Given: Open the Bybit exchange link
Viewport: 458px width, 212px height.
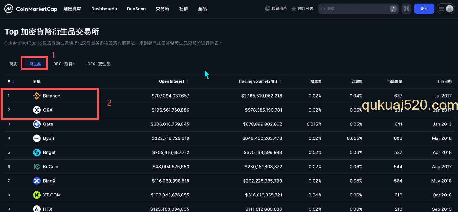Looking at the screenshot, I should click(48, 138).
